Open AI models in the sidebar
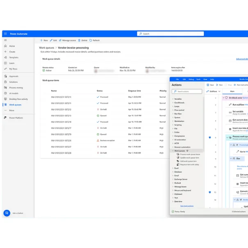The image size is (248, 248). [14, 93]
